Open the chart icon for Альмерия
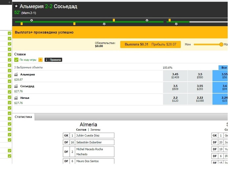Screen dimensions: 230x169 point(16,74)
